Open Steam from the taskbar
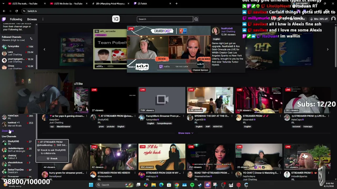The height and width of the screenshot is (189, 337). [200, 185]
